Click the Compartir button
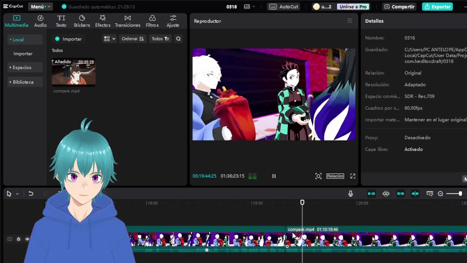 [x=399, y=7]
